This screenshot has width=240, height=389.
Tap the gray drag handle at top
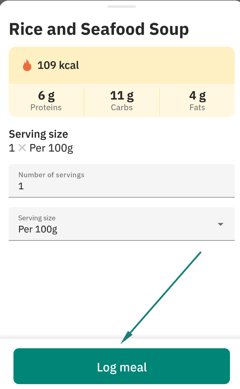pyautogui.click(x=122, y=6)
